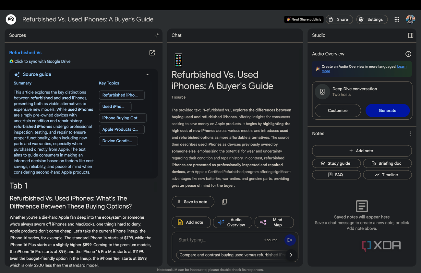Show Audio Overview info icon
The height and width of the screenshot is (273, 421).
tap(408, 54)
